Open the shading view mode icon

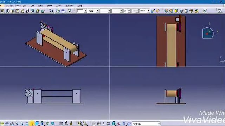coord(42,124)
